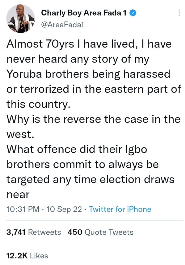185x265 pixels.
Task: Click the line 'targeted any time election draws'
Action: pyautogui.click(x=90, y=179)
